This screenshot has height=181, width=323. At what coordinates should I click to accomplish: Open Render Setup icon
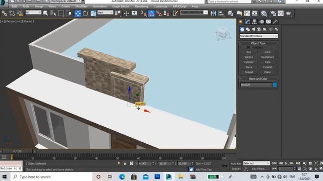click(x=273, y=14)
